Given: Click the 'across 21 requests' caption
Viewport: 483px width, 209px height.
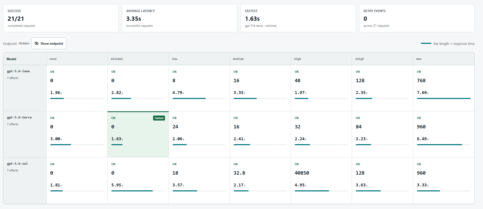Looking at the screenshot, I should click(x=376, y=26).
